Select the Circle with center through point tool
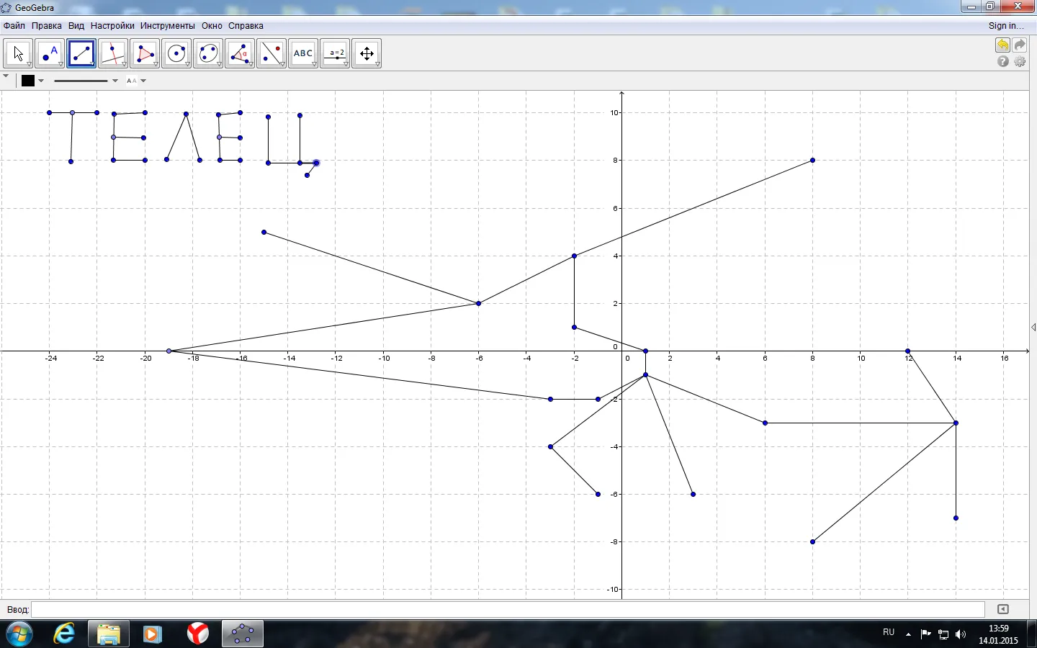The height and width of the screenshot is (648, 1037). click(176, 54)
